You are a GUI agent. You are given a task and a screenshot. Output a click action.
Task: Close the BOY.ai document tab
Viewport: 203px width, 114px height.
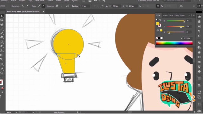[43, 11]
